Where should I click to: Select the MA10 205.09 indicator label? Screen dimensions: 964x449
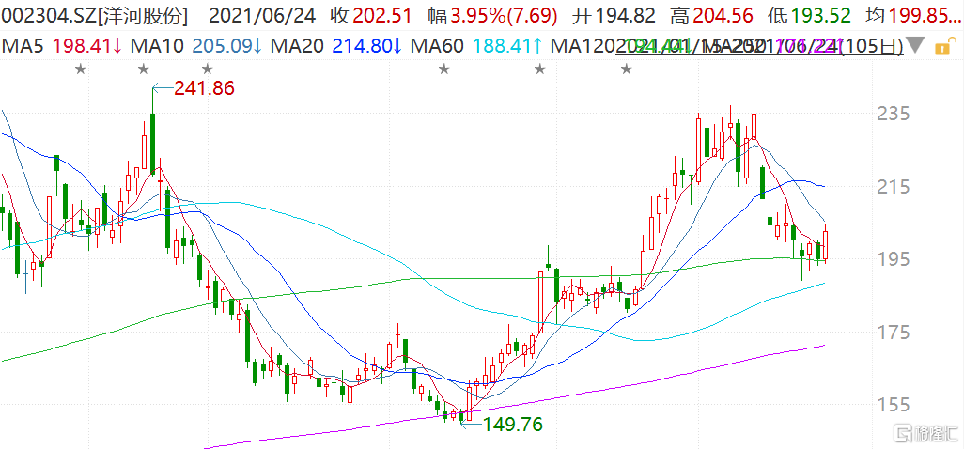point(196,45)
